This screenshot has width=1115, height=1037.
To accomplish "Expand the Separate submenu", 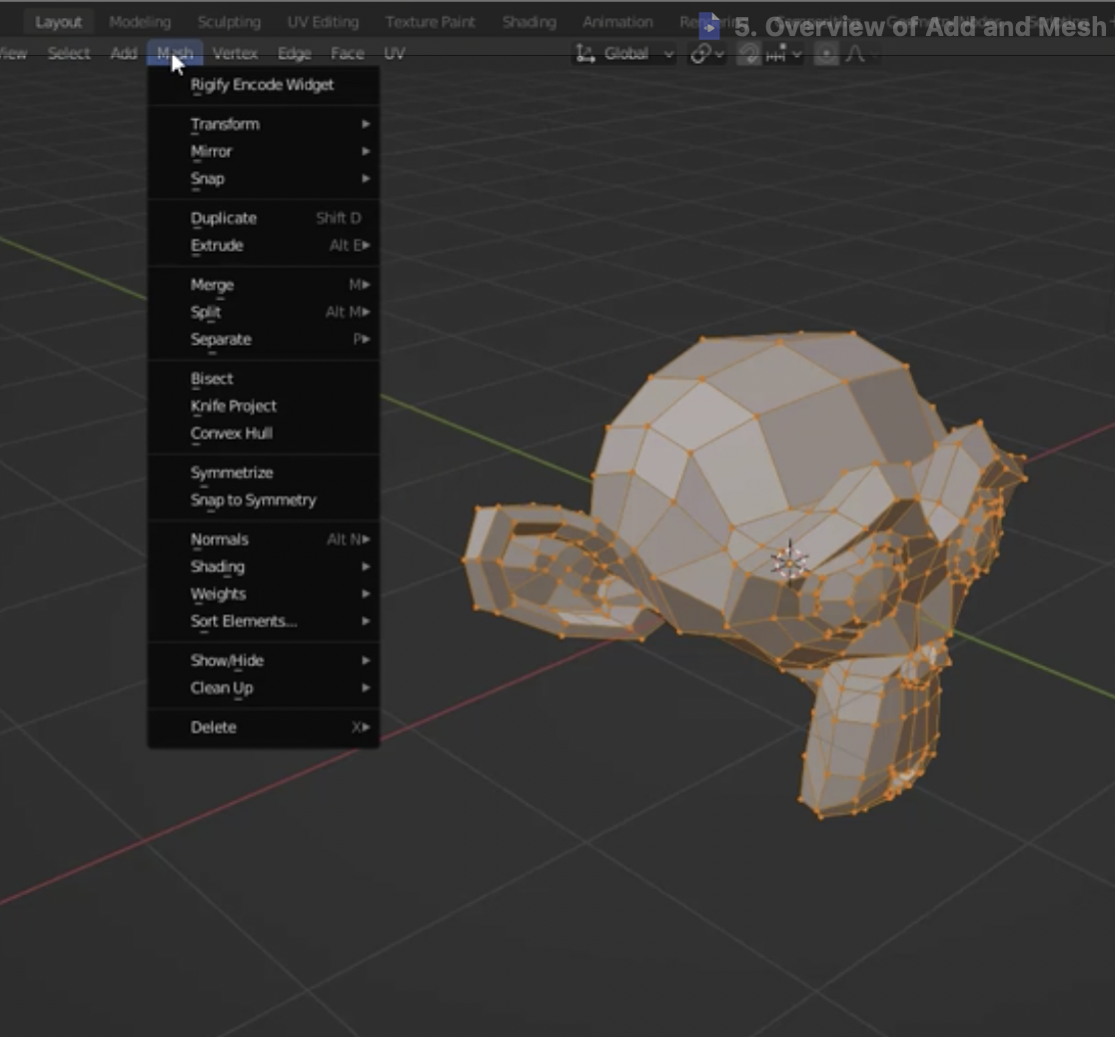I will pyautogui.click(x=263, y=340).
